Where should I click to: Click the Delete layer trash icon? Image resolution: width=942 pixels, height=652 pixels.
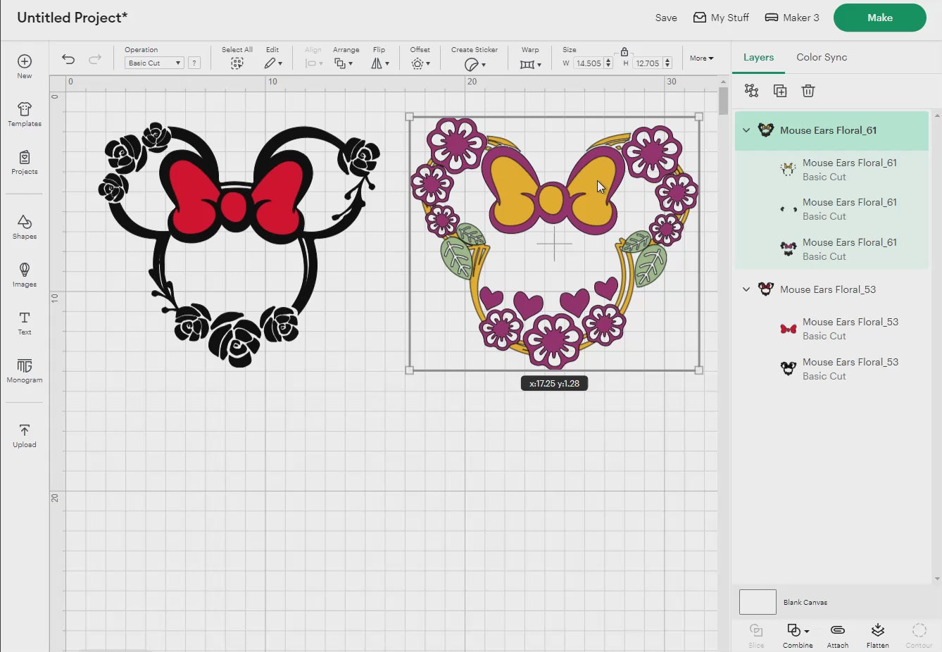click(x=808, y=90)
